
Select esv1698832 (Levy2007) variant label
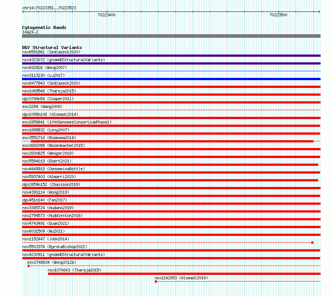coord(46,130)
